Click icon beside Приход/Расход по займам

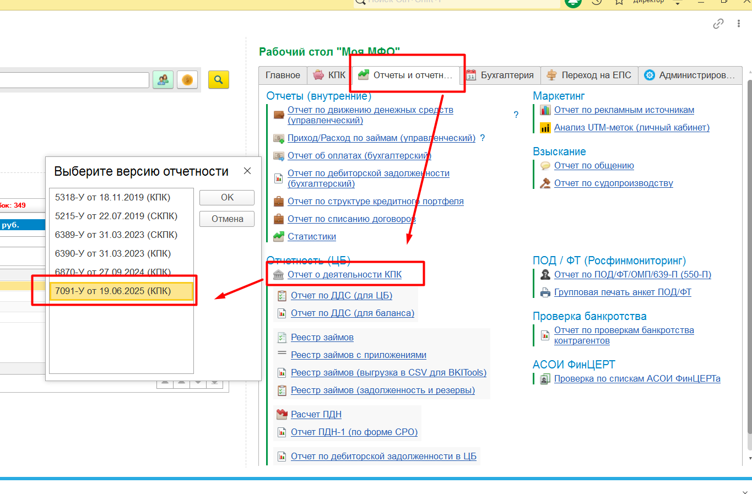click(x=279, y=138)
